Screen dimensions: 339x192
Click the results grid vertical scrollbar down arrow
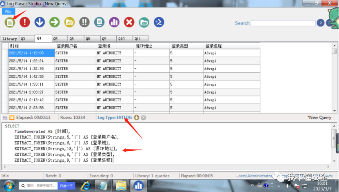[335, 111]
